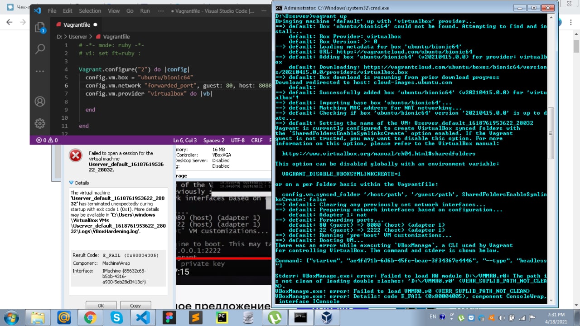Click line 5 config.vm.box in editor
This screenshot has height=326, width=580.
[140, 77]
